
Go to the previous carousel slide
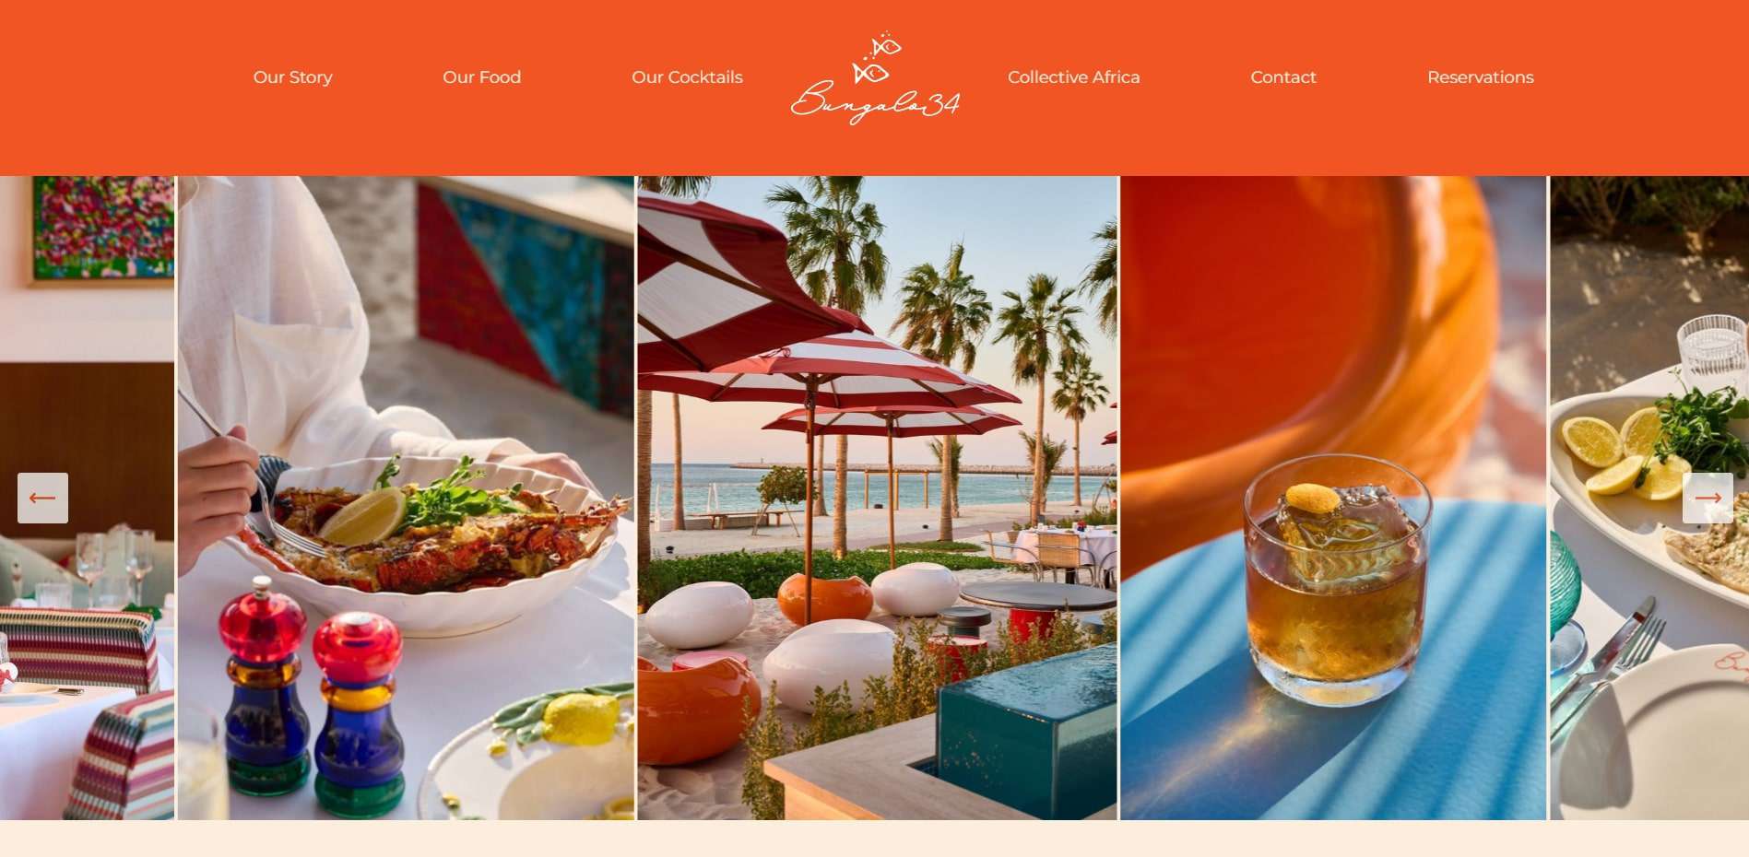click(x=42, y=498)
